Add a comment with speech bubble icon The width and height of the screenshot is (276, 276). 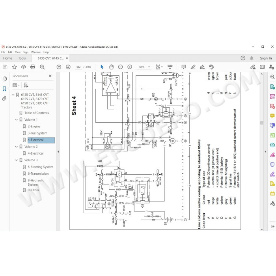(x=184, y=67)
